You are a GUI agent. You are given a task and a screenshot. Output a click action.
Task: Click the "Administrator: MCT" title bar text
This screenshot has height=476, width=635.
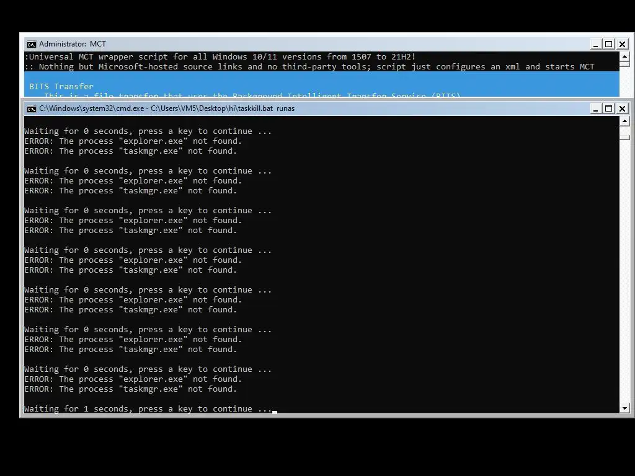click(x=73, y=44)
